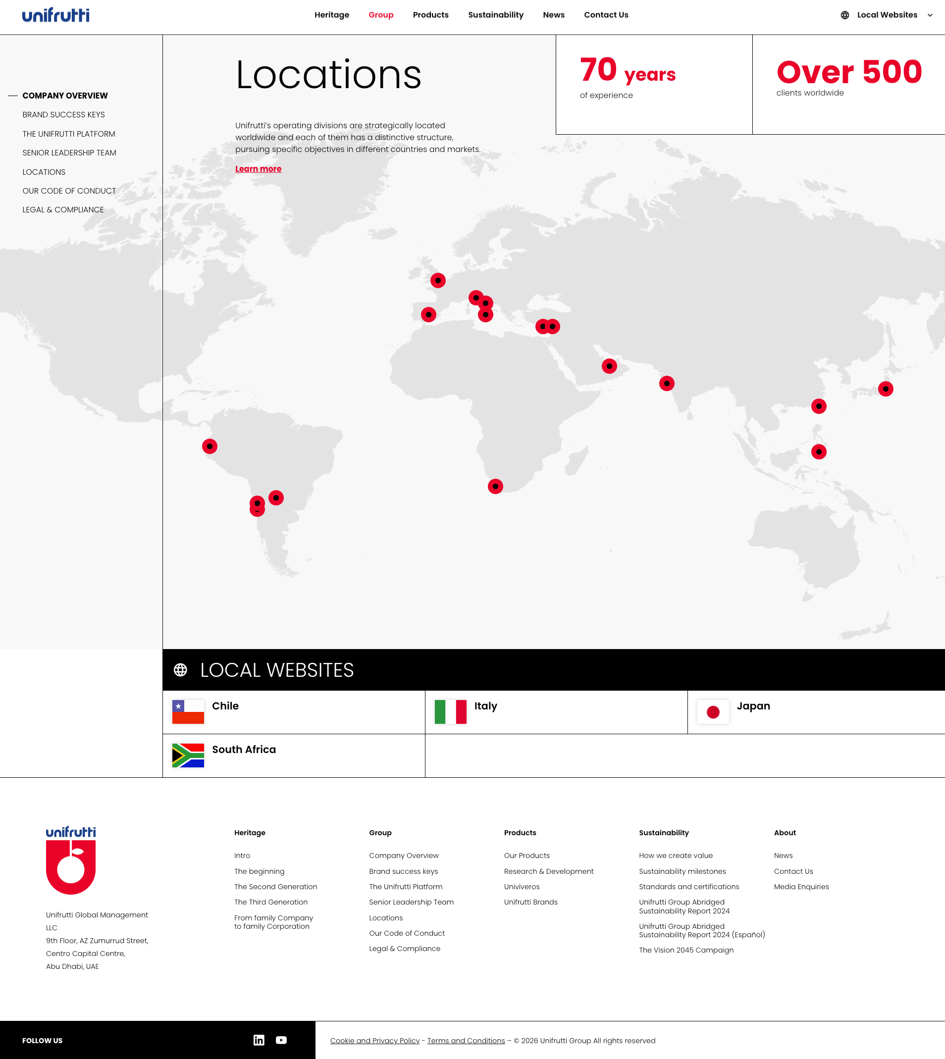Open How we create value footer link
The width and height of the screenshot is (945, 1059).
(676, 856)
